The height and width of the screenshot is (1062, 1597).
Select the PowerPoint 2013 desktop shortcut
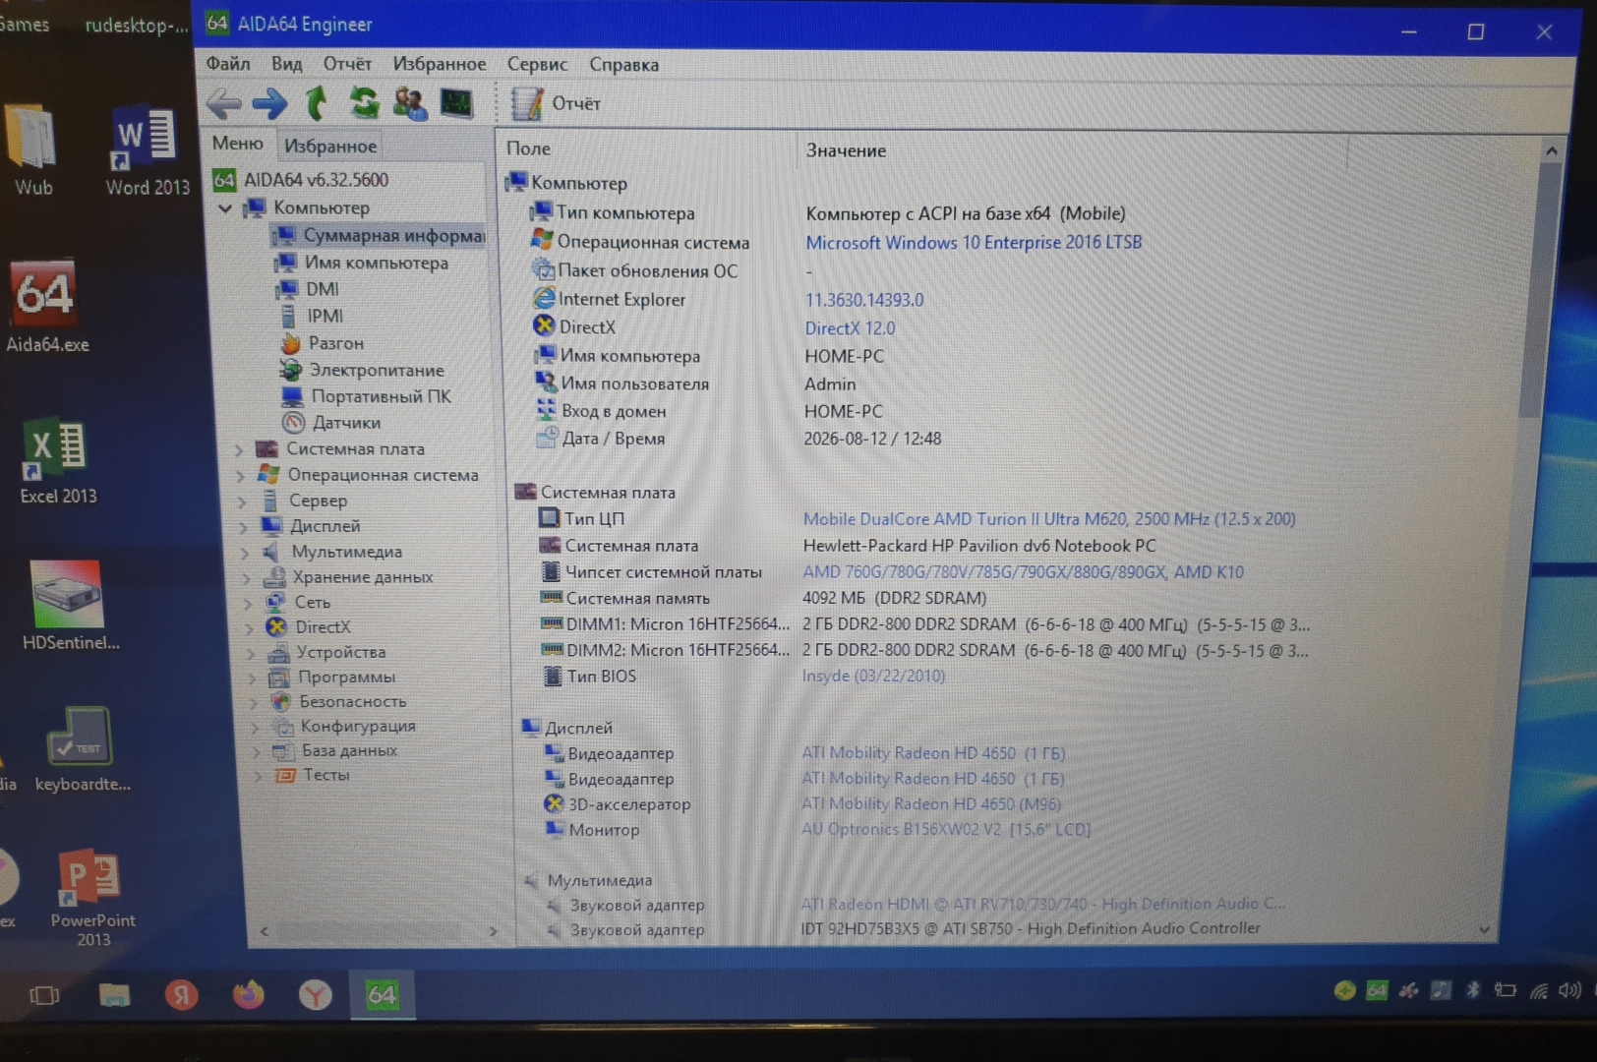pos(92,898)
